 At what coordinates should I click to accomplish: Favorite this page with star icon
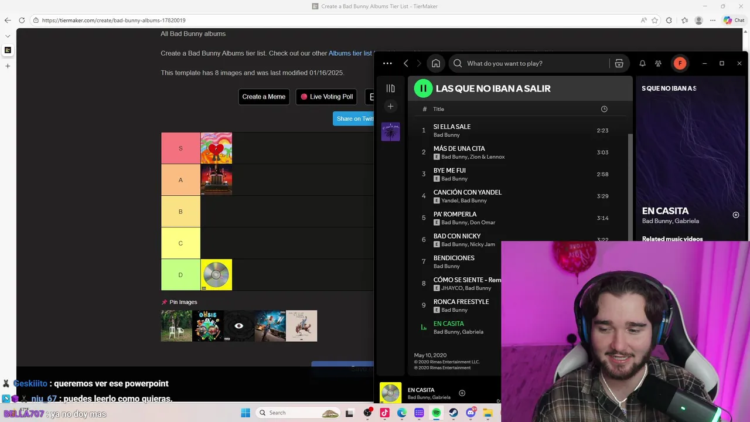[x=654, y=20]
